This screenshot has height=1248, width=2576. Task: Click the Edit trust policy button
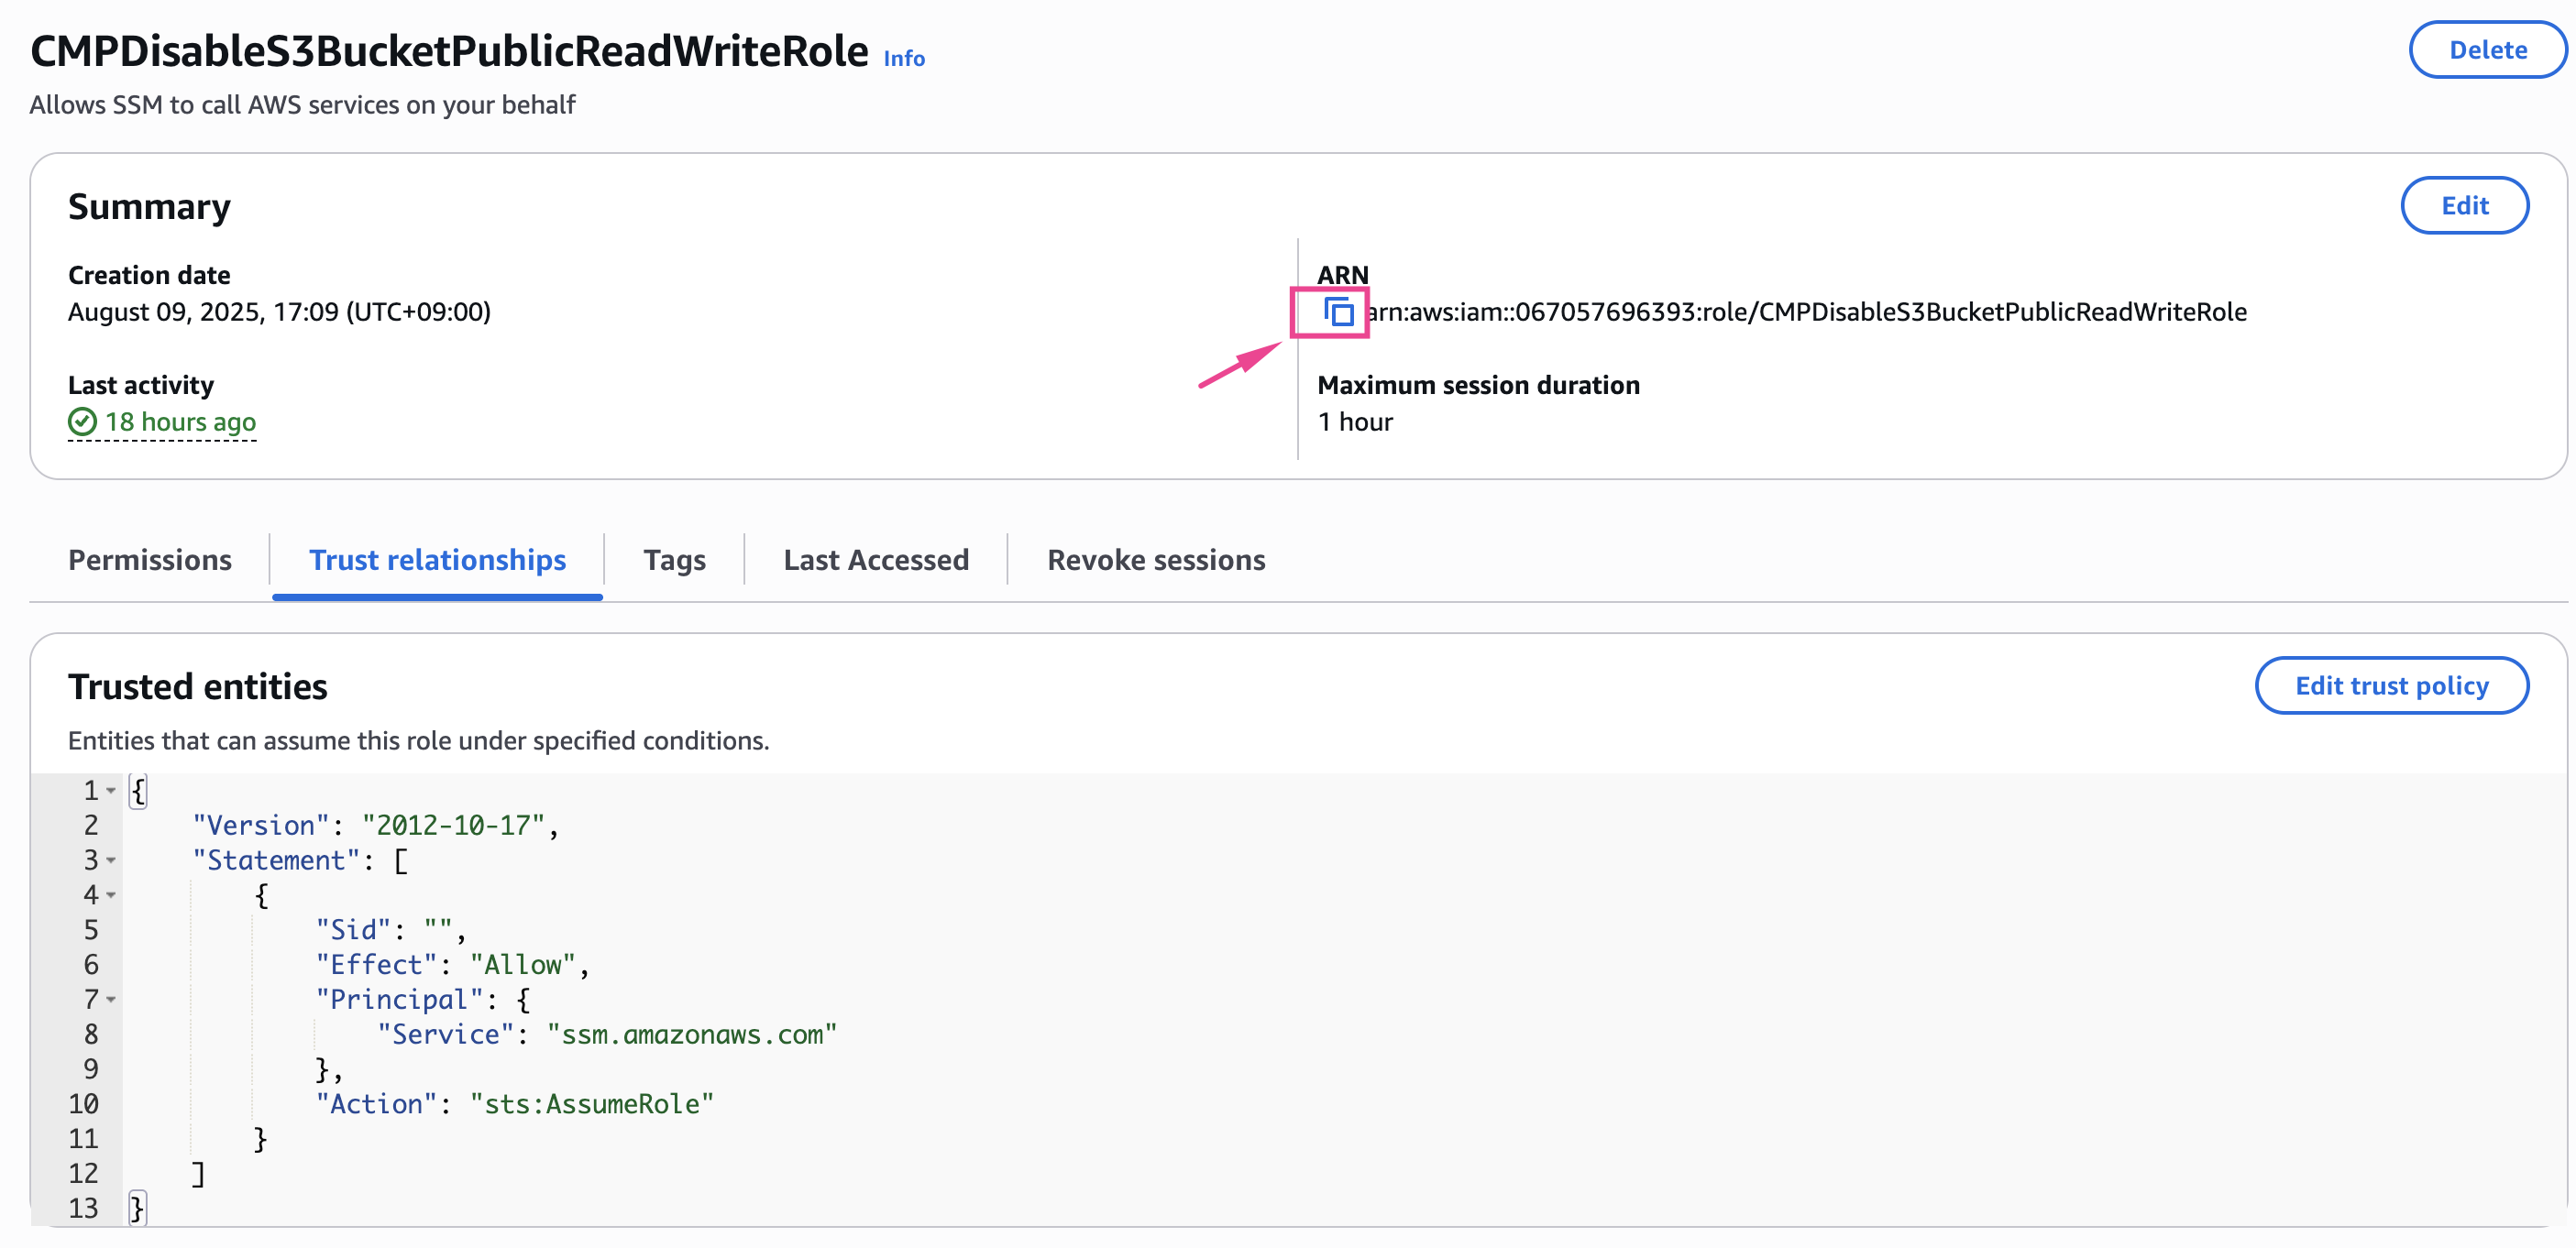(2391, 685)
